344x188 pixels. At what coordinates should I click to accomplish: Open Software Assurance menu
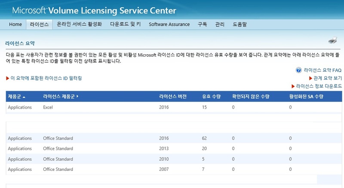pyautogui.click(x=169, y=24)
